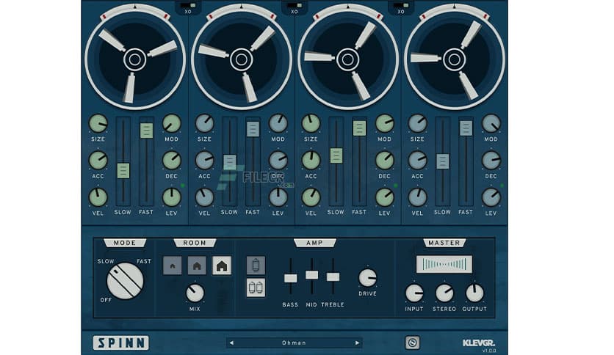Click the ACC knob of the first rotor
This screenshot has height=355, width=614.
(x=98, y=161)
